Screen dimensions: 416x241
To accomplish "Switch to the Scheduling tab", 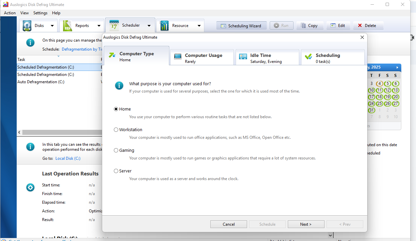I will click(x=333, y=58).
